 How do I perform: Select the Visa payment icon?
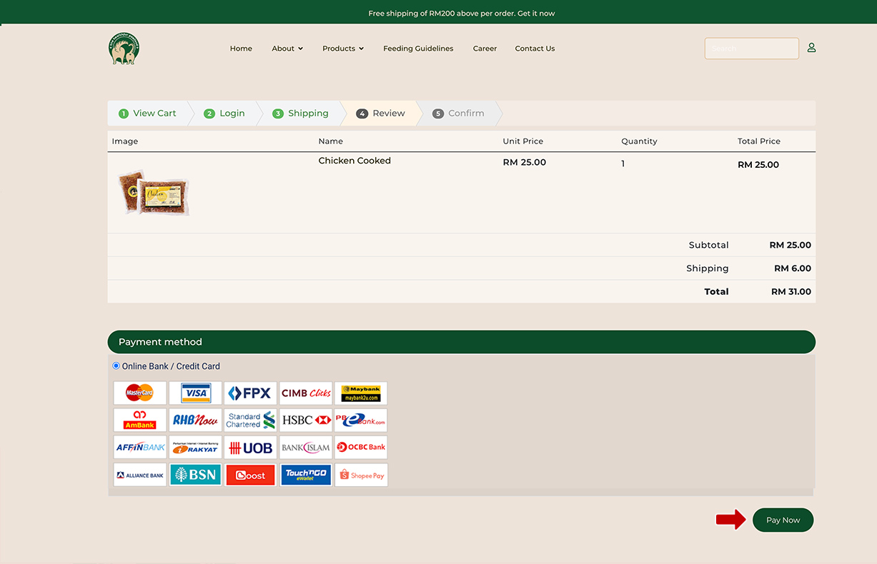(x=195, y=393)
